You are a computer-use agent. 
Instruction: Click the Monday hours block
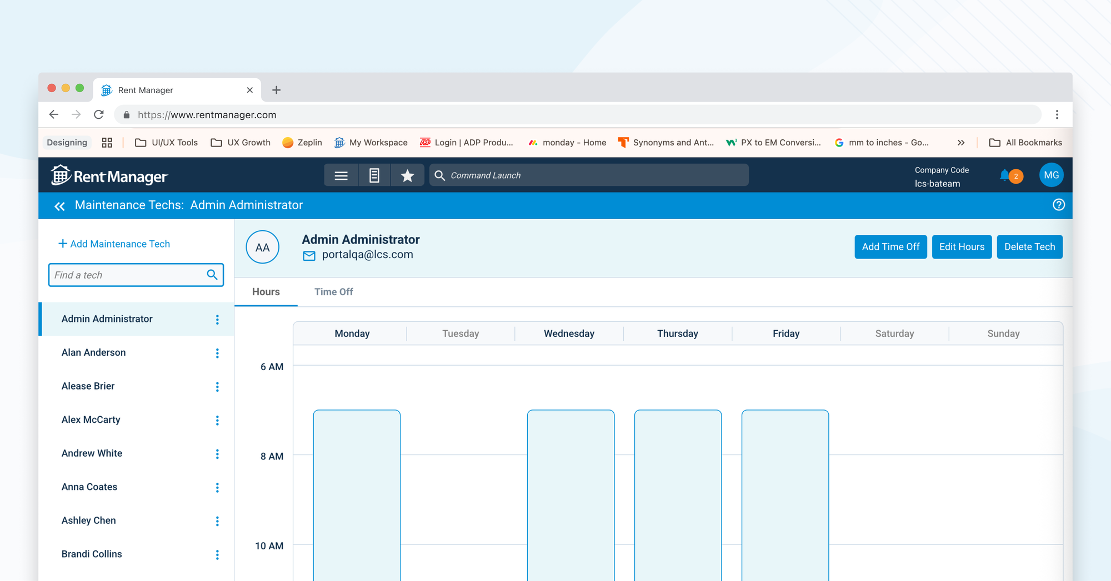click(x=357, y=496)
